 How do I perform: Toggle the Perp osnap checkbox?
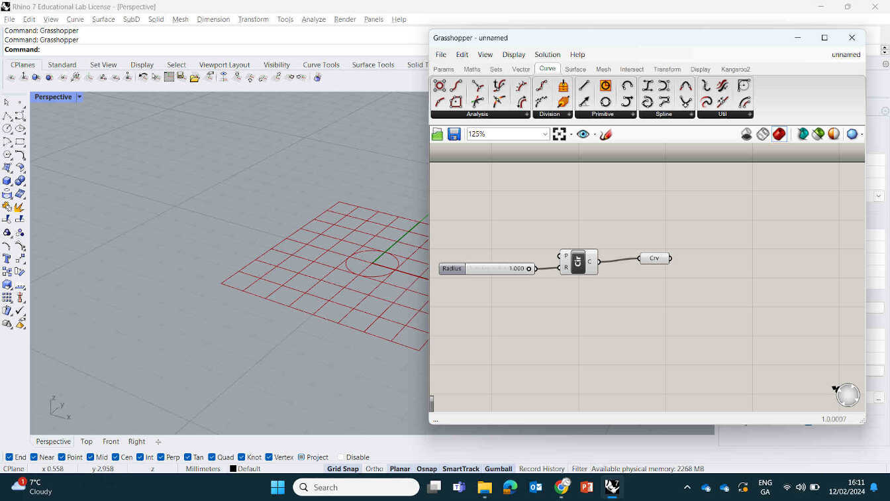pyautogui.click(x=161, y=457)
